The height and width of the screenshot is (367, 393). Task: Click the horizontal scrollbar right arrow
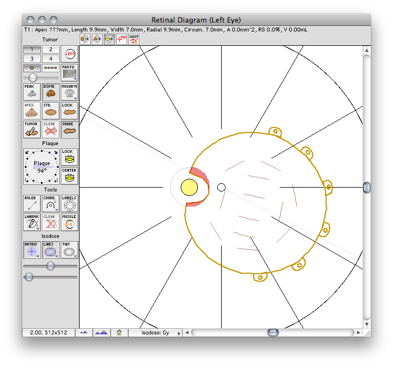[x=358, y=333]
